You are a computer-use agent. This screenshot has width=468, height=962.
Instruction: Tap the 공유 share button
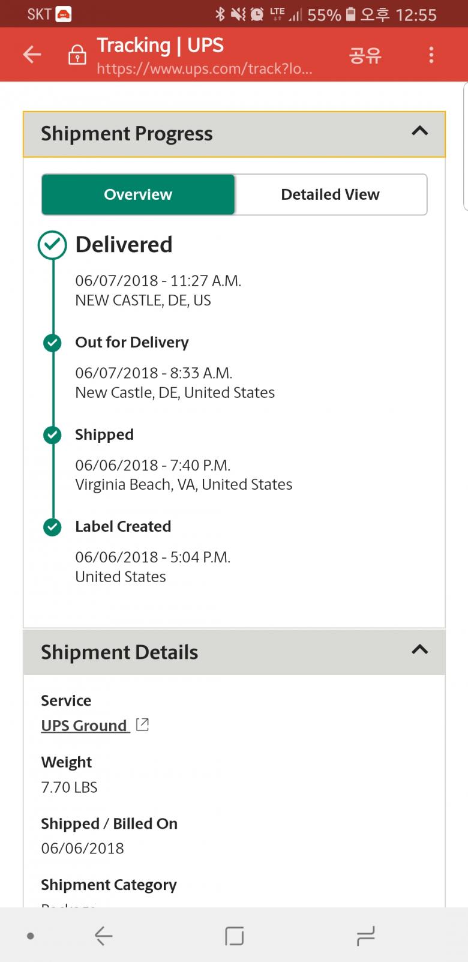(365, 55)
